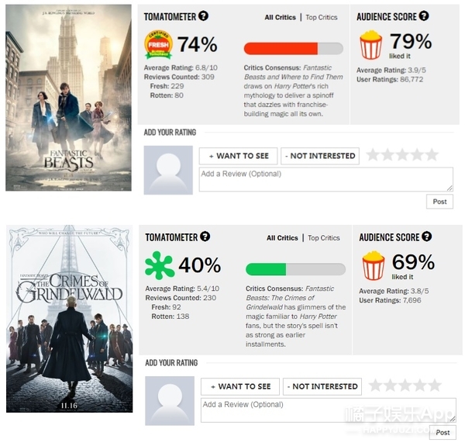Give Crimes of Grindelwald a three-star rating
The image size is (465, 446).
pyautogui.click(x=405, y=385)
